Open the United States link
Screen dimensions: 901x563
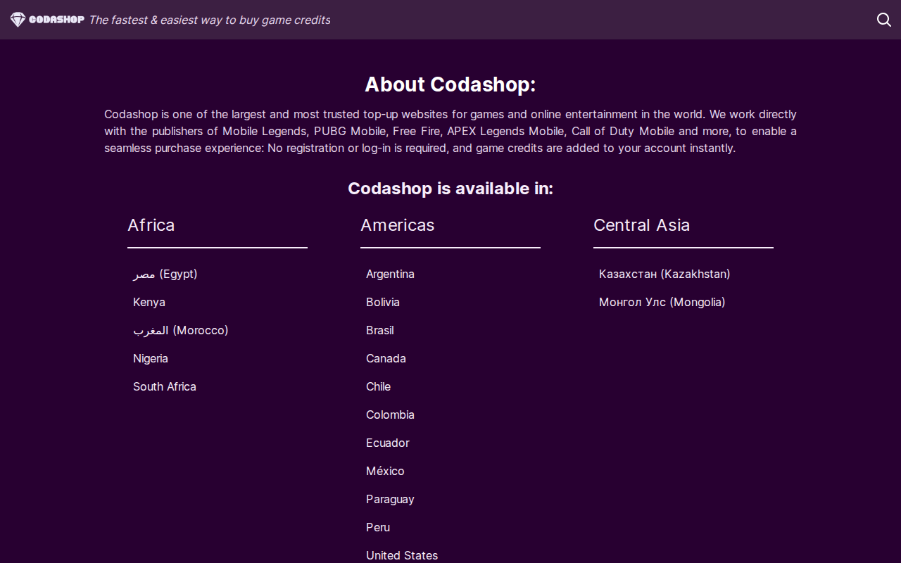(x=402, y=555)
